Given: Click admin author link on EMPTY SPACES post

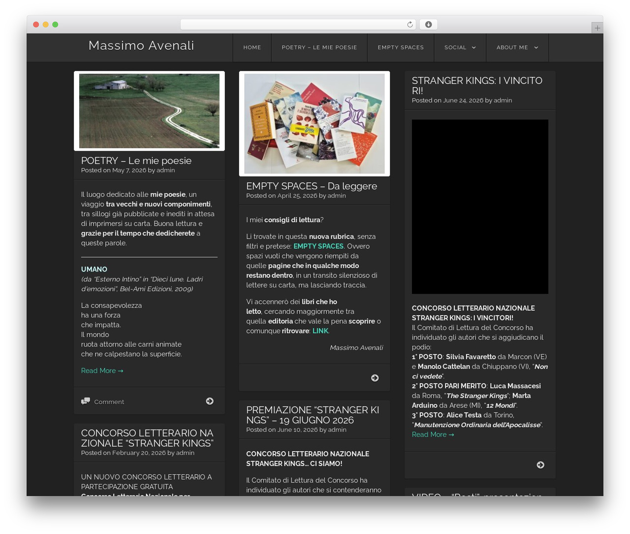Looking at the screenshot, I should coord(337,196).
